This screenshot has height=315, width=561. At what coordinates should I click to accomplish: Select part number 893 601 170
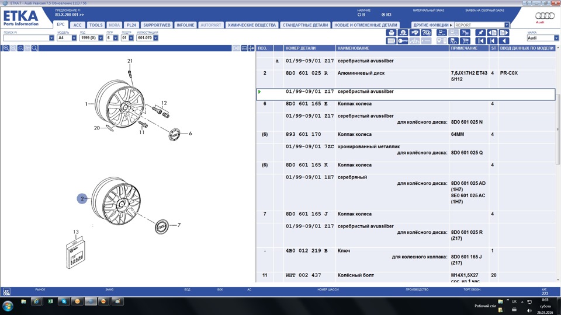pos(303,134)
